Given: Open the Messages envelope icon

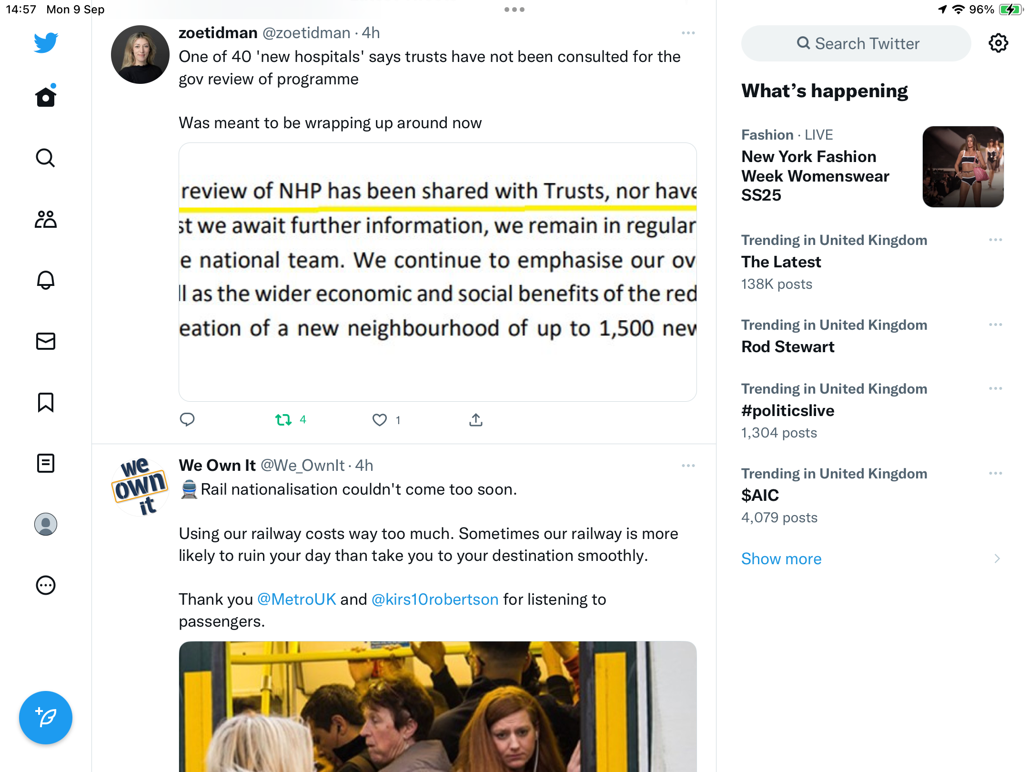Looking at the screenshot, I should point(46,341).
